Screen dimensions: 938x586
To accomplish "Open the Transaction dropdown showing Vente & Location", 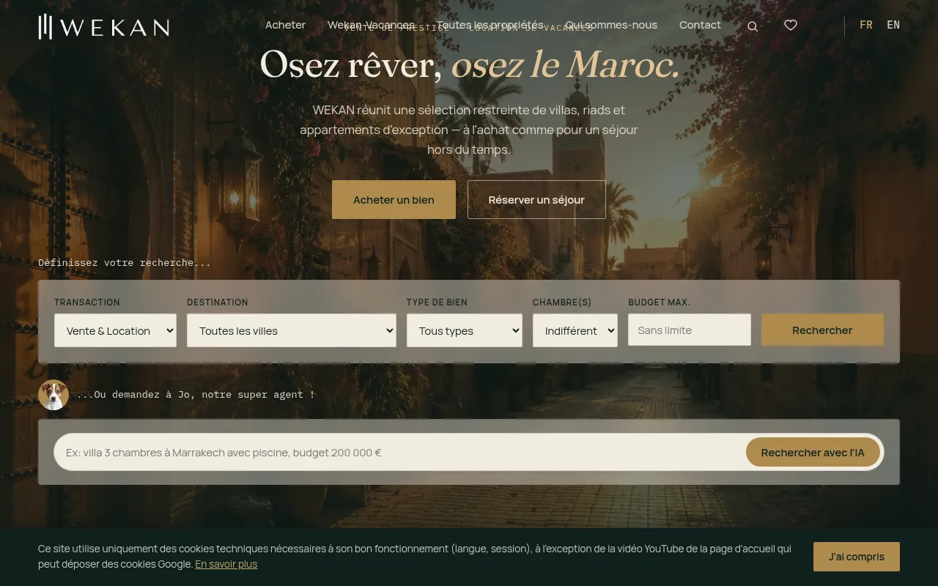I will tap(115, 330).
